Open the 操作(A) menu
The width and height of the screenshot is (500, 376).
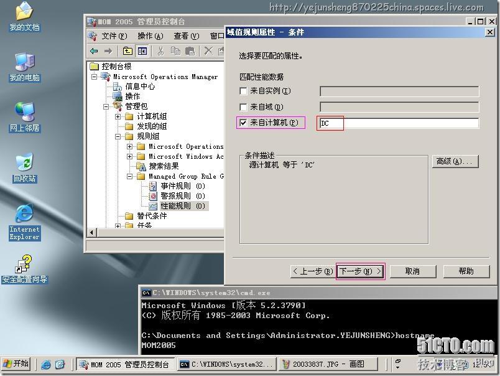(150, 36)
